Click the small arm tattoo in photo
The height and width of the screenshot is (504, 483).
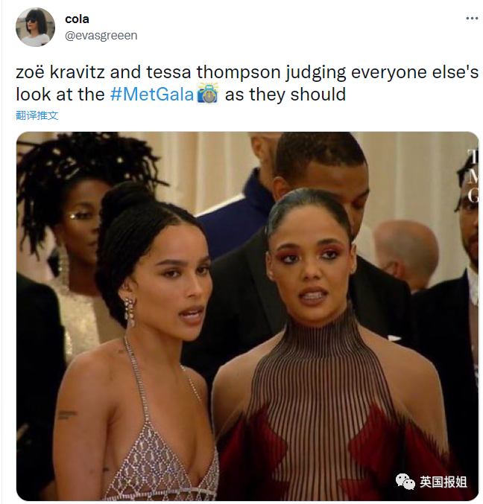coord(66,415)
